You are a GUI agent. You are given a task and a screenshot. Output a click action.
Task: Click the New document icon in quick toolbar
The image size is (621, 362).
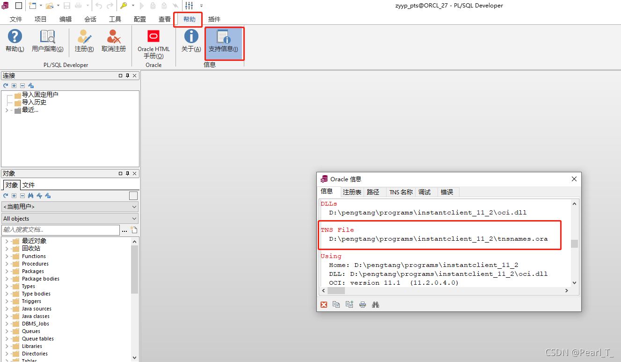click(32, 6)
